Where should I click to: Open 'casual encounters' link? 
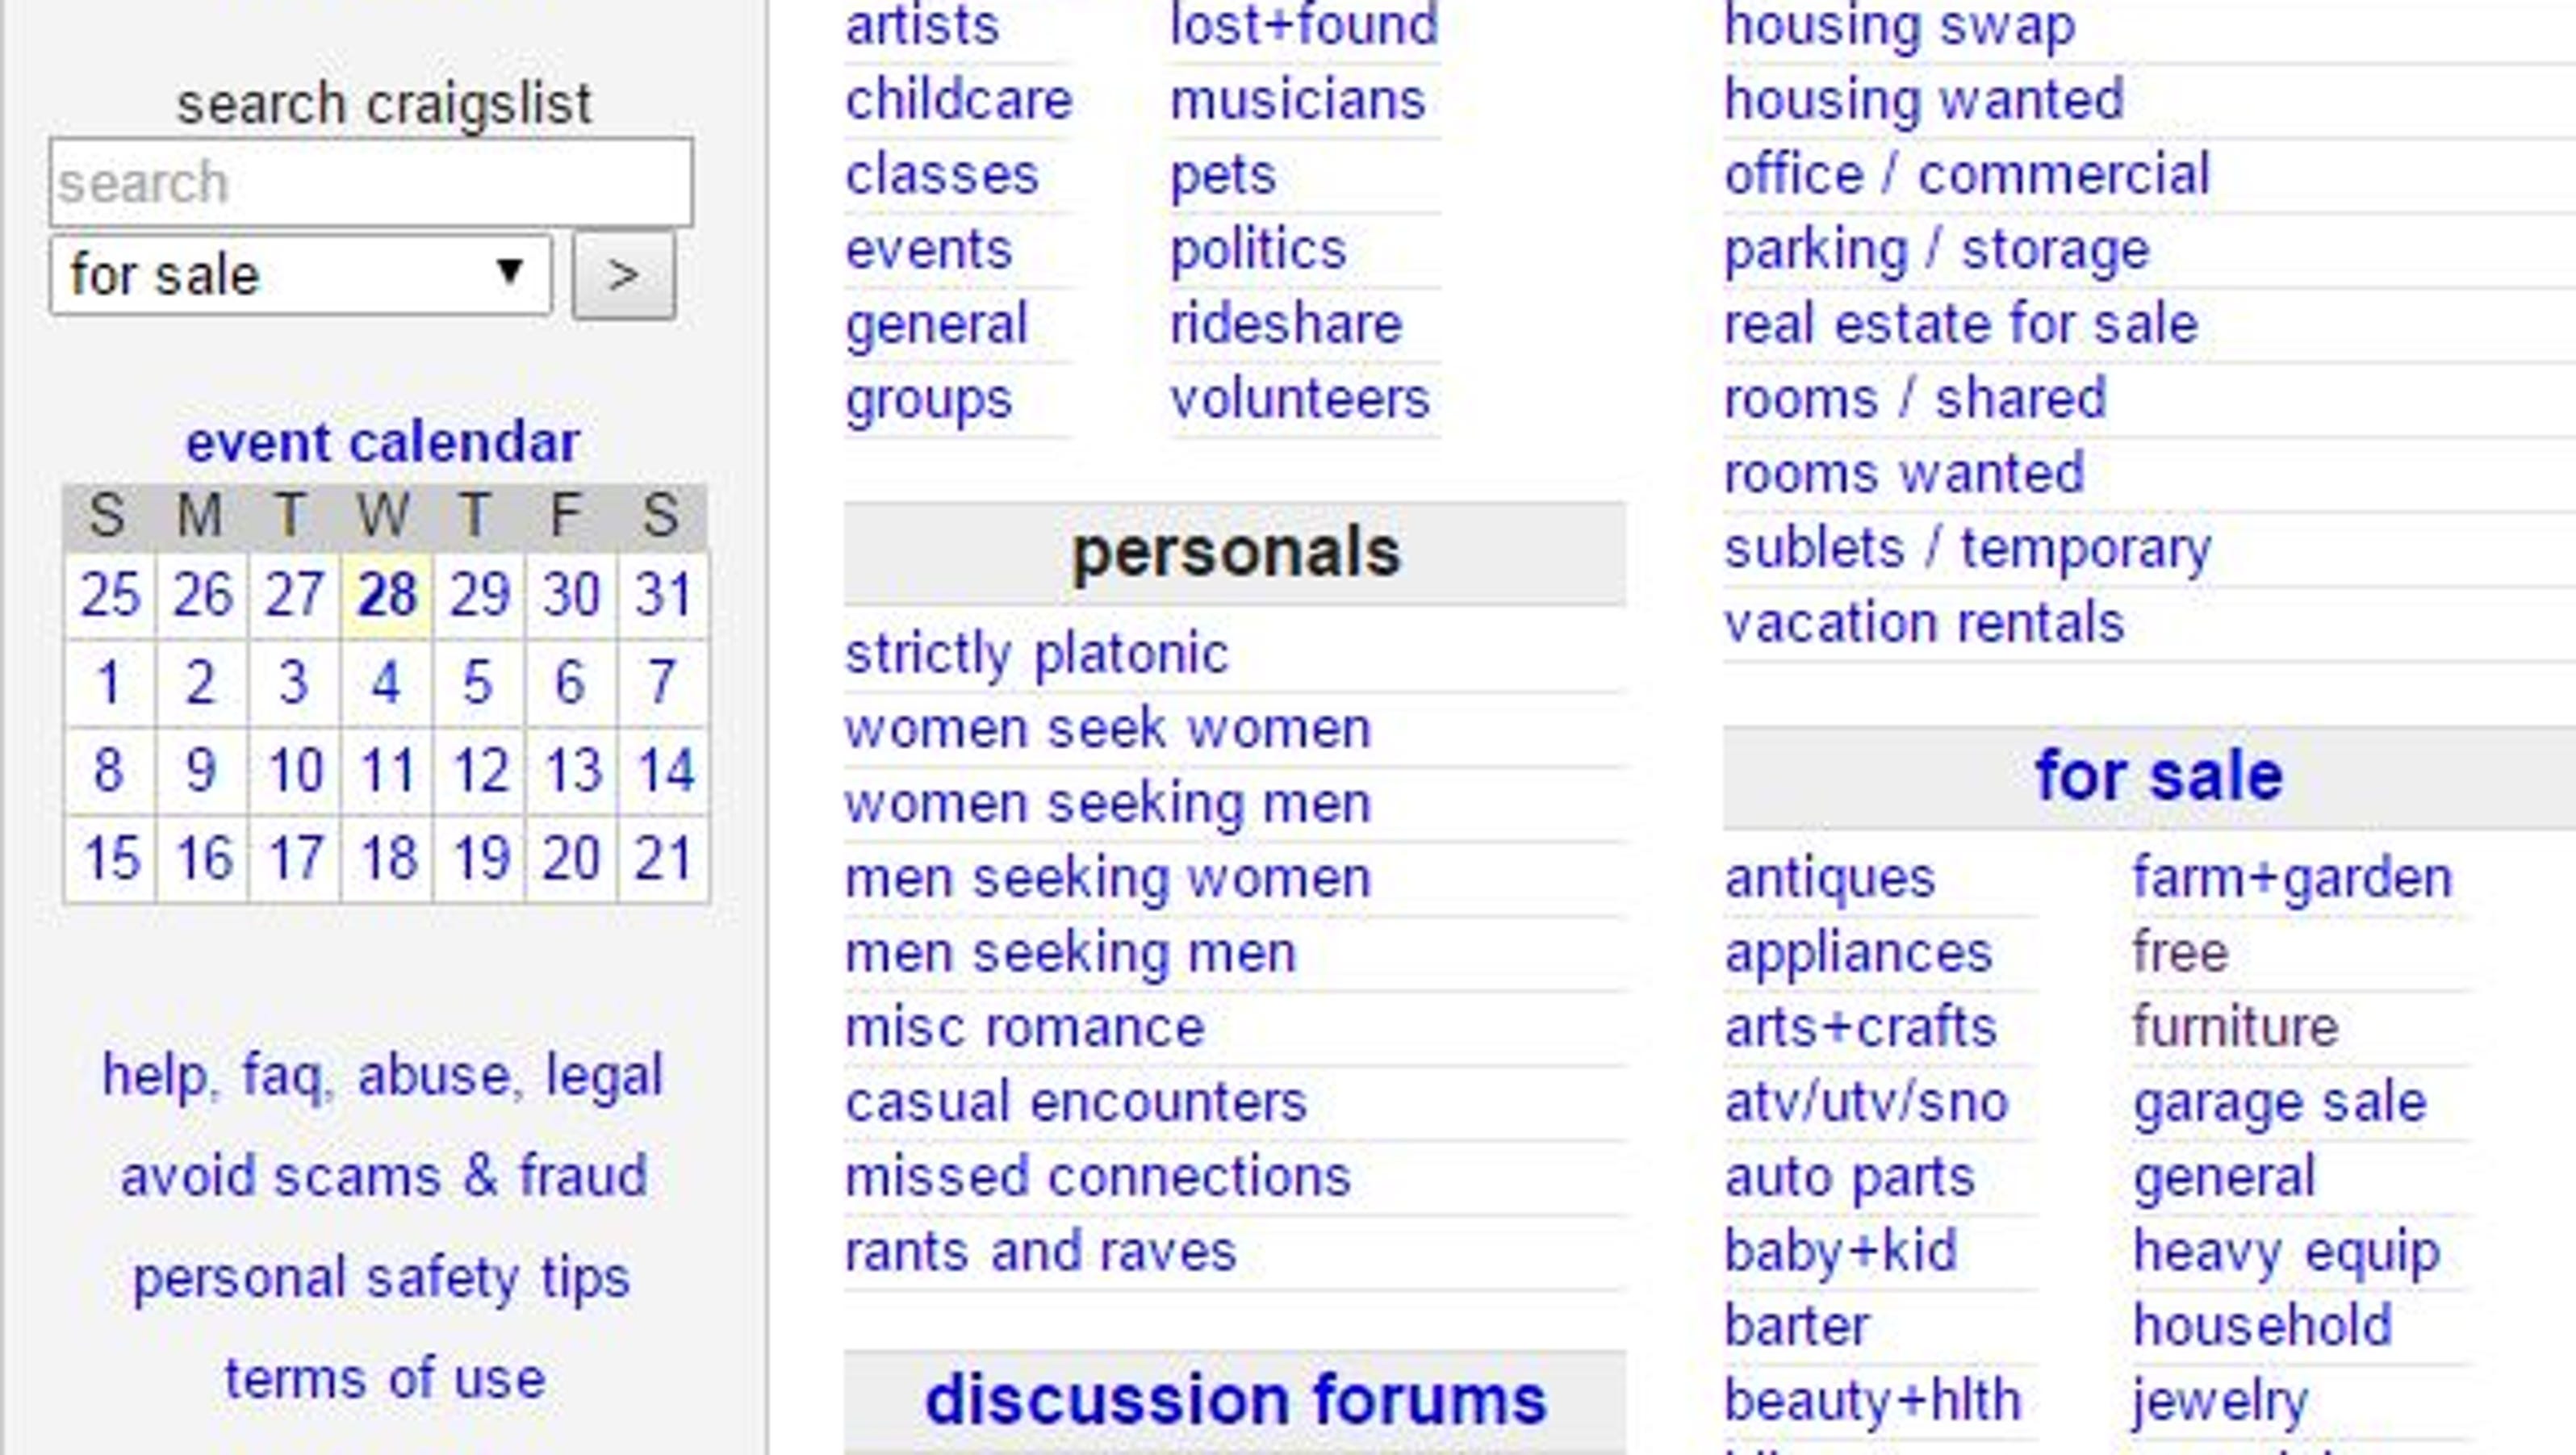[1076, 1103]
